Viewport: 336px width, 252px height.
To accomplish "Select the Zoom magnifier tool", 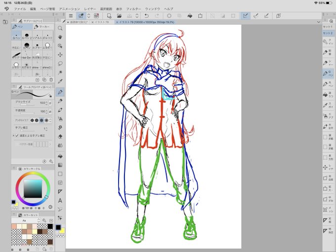I will click(x=60, y=28).
